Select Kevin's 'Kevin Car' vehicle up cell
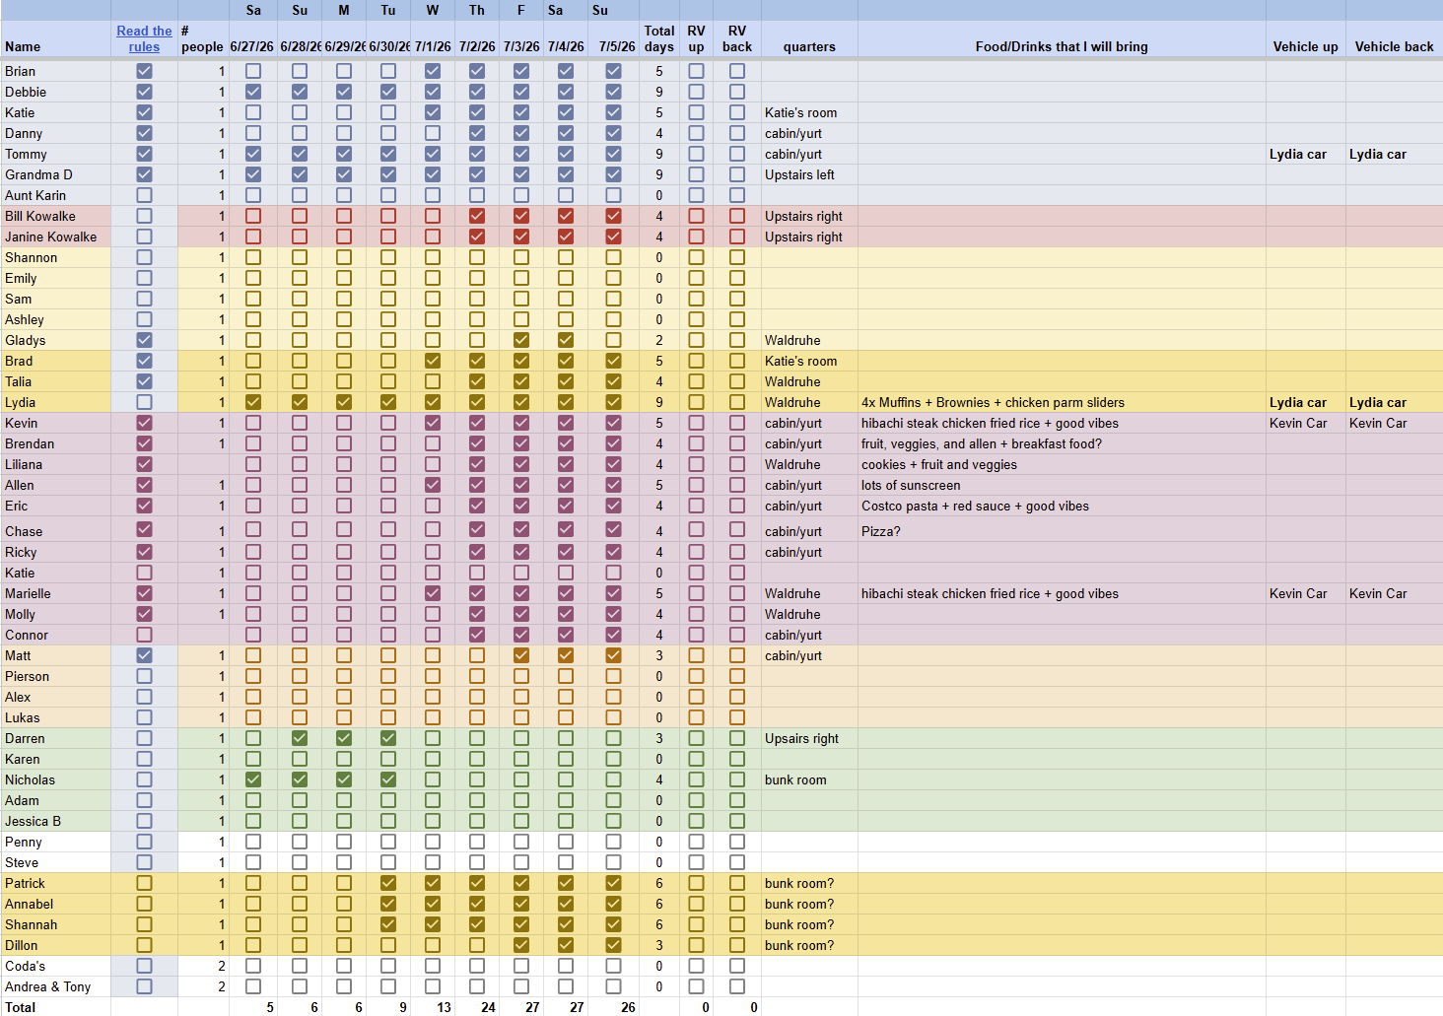Viewport: 1443px width, 1016px height. (1305, 423)
